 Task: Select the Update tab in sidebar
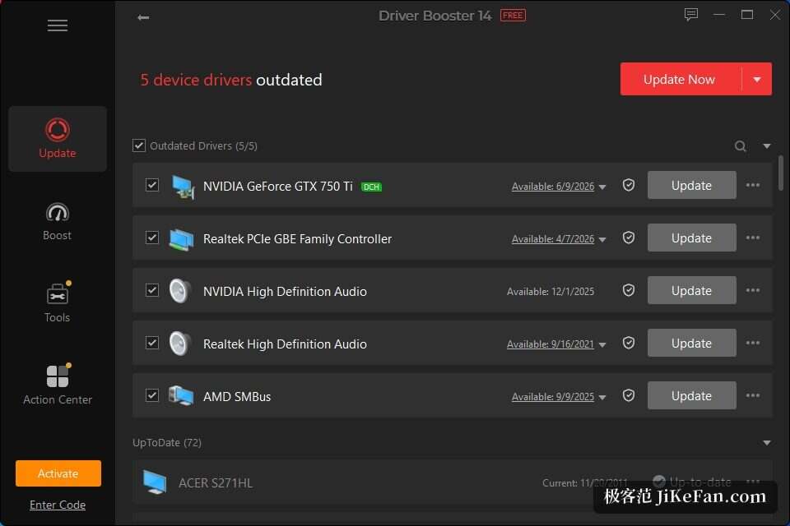(x=58, y=139)
